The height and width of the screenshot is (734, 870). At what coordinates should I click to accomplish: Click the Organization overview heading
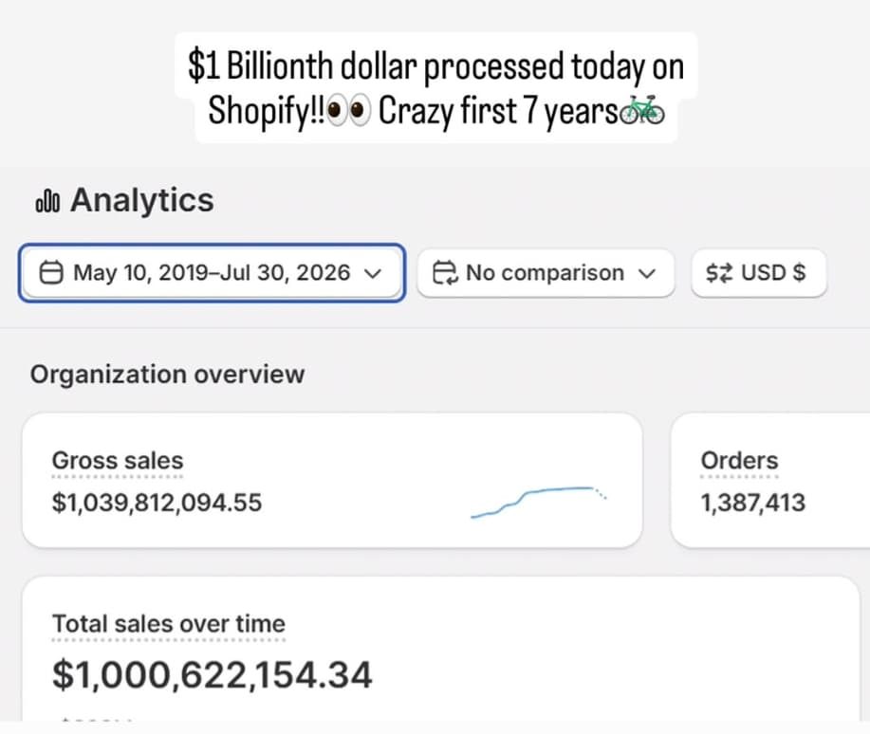click(167, 375)
